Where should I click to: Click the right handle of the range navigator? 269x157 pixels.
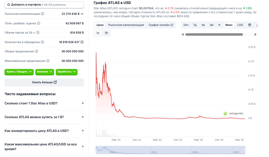tap(245, 150)
